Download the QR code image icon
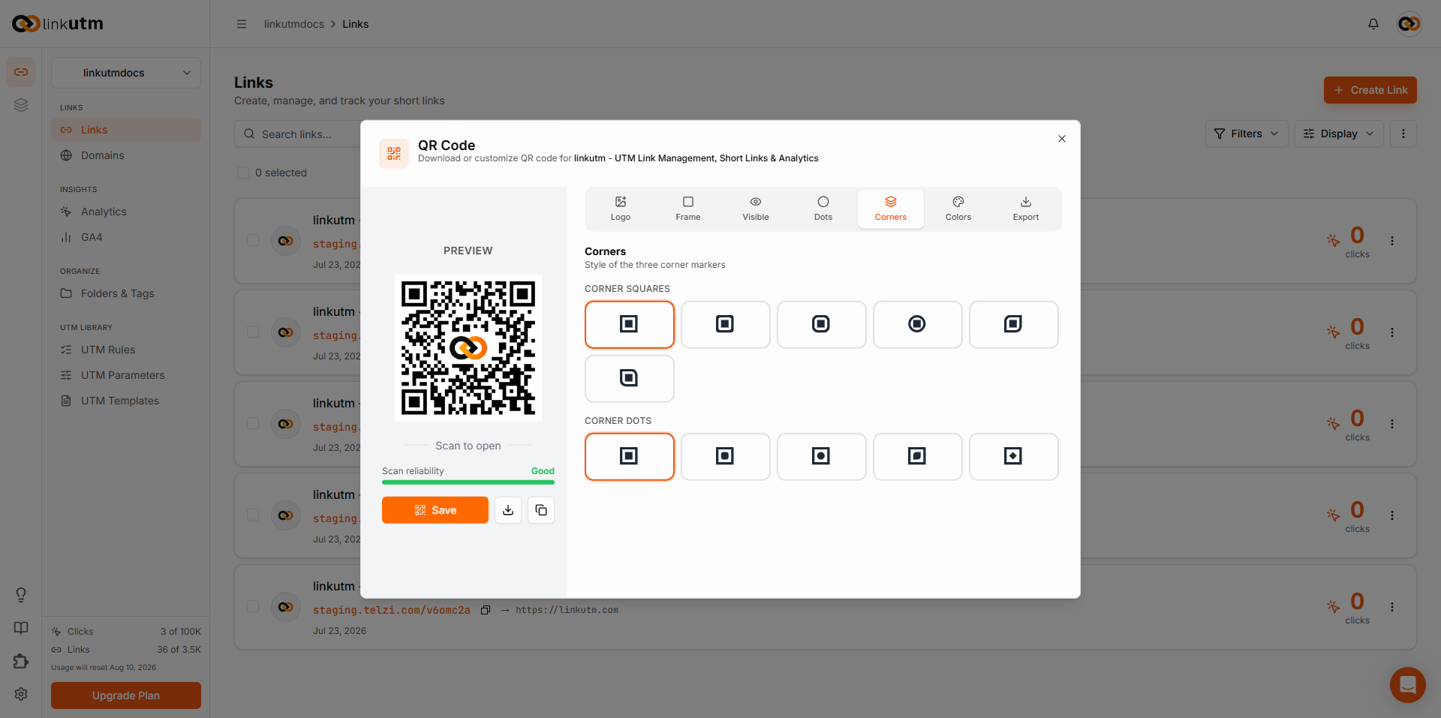 pos(508,510)
